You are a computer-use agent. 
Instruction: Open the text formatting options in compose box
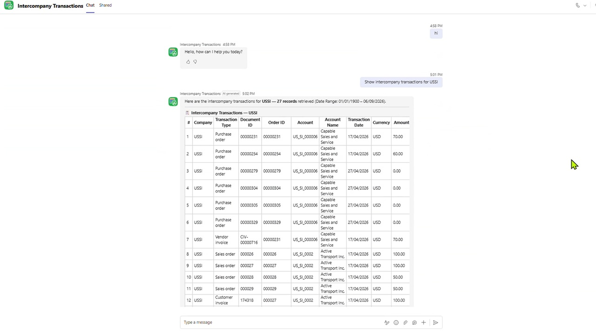[x=386, y=322]
